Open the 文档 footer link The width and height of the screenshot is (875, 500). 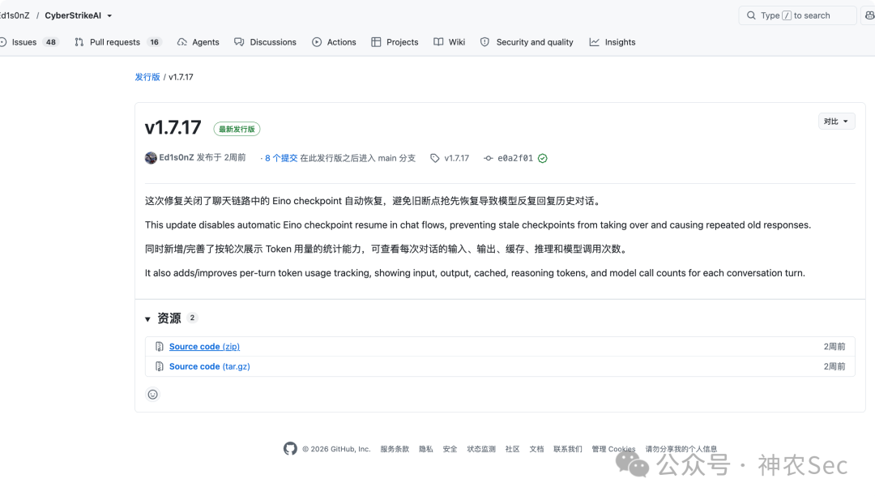(536, 449)
